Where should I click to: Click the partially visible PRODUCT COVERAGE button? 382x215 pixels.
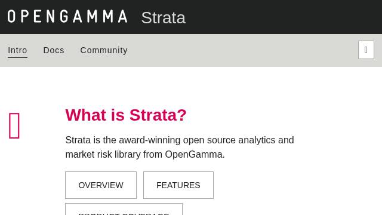[124, 210]
